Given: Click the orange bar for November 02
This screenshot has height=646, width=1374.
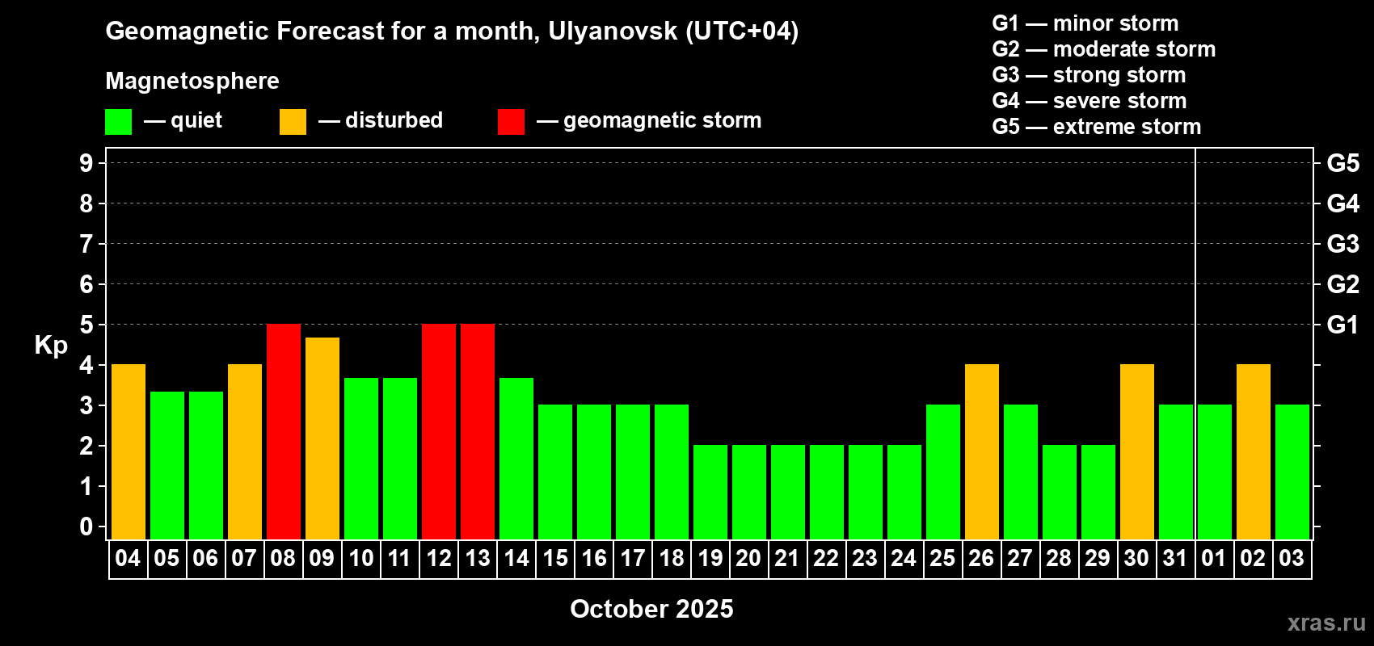Looking at the screenshot, I should click(x=1254, y=452).
